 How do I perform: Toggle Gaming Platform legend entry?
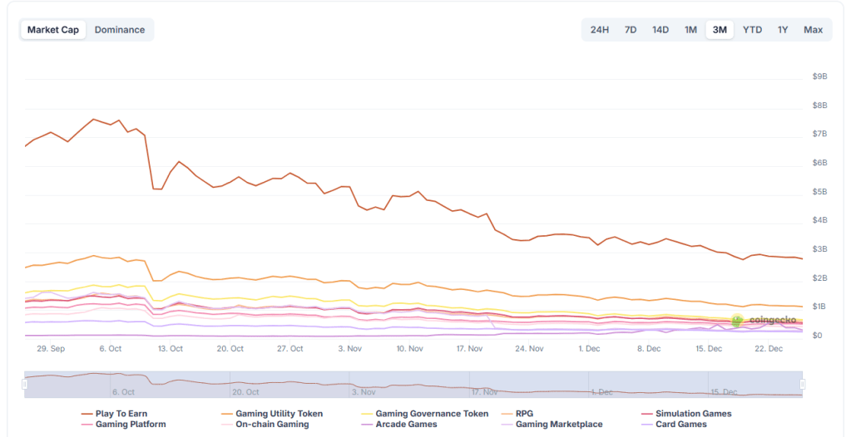tap(131, 425)
